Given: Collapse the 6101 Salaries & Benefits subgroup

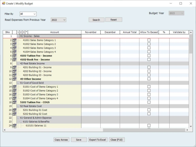Looking at the screenshot, I should pyautogui.click(x=21, y=122).
